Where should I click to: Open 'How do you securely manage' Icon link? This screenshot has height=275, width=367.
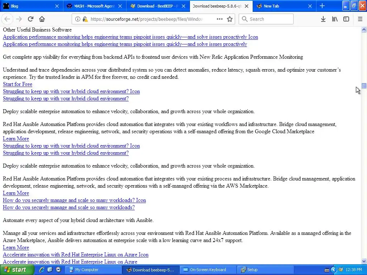click(75, 201)
